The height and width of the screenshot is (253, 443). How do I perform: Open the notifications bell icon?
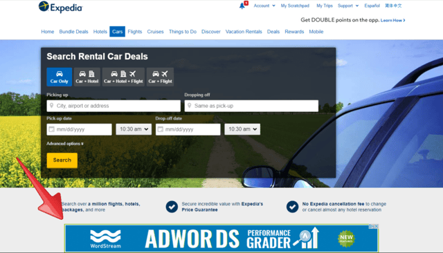(242, 6)
